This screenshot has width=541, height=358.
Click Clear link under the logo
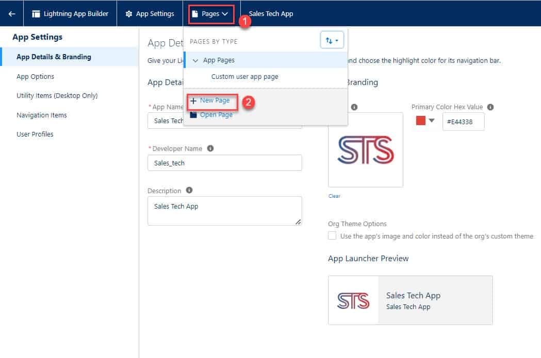coord(334,196)
